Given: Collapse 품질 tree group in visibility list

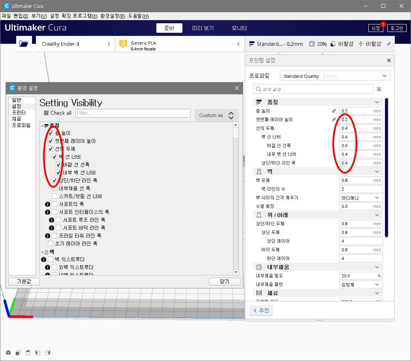Looking at the screenshot, I should point(43,126).
